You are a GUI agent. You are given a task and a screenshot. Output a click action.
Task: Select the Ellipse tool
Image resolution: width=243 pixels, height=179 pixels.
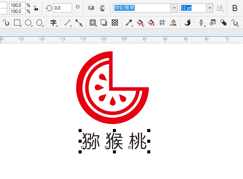coord(28,23)
